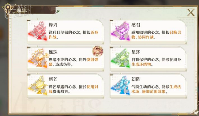Click the yellow 新芒 ray emblem icon
Image resolution: width=199 pixels, height=116 pixels.
point(38,86)
